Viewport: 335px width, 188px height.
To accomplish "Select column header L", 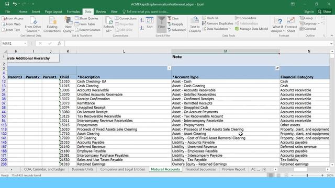I will coord(124,51).
